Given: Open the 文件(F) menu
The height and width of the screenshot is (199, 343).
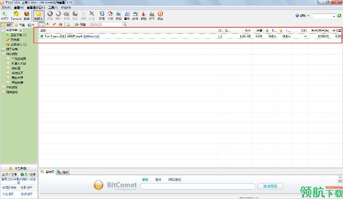Looking at the screenshot, I should point(5,7).
